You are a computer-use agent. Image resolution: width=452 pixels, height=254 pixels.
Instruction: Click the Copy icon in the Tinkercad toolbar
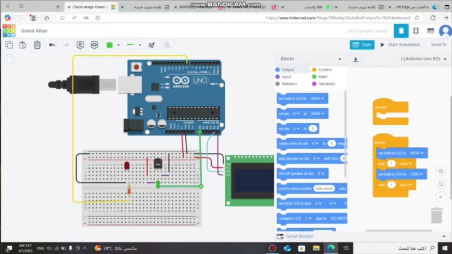tap(9, 45)
